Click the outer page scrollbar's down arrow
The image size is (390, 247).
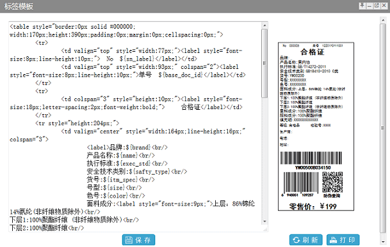pos(383,241)
